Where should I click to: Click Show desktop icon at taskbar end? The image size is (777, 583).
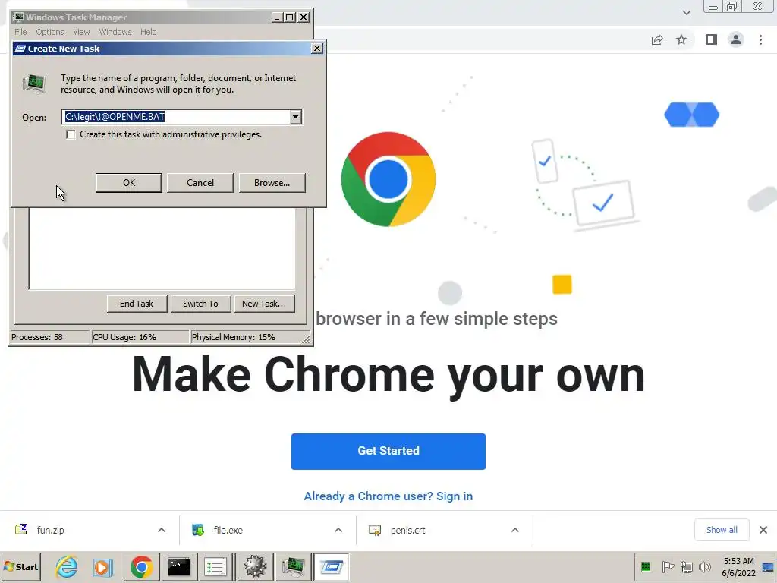[x=768, y=566]
